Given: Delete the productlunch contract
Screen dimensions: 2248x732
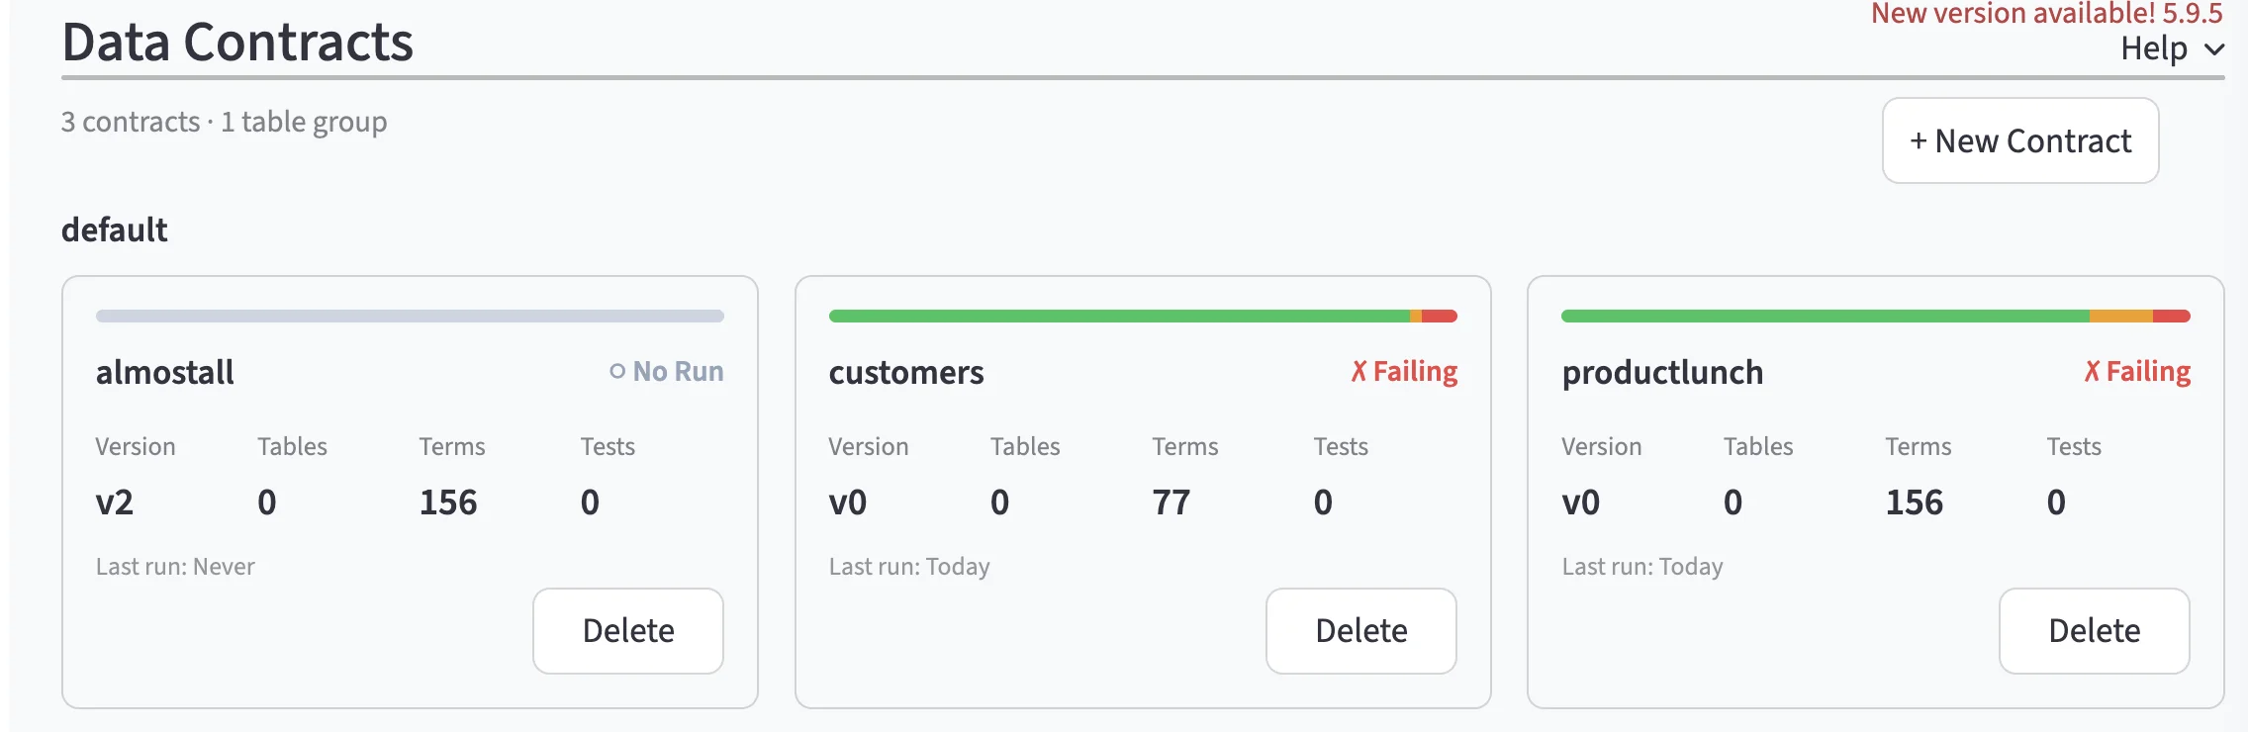Looking at the screenshot, I should [x=2094, y=631].
